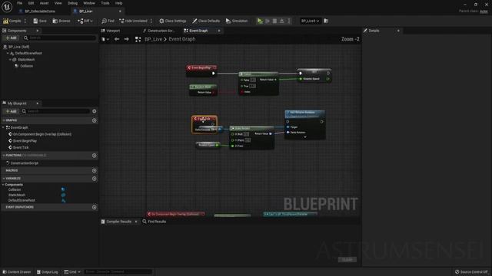Open the Asset menu

(x=44, y=3)
